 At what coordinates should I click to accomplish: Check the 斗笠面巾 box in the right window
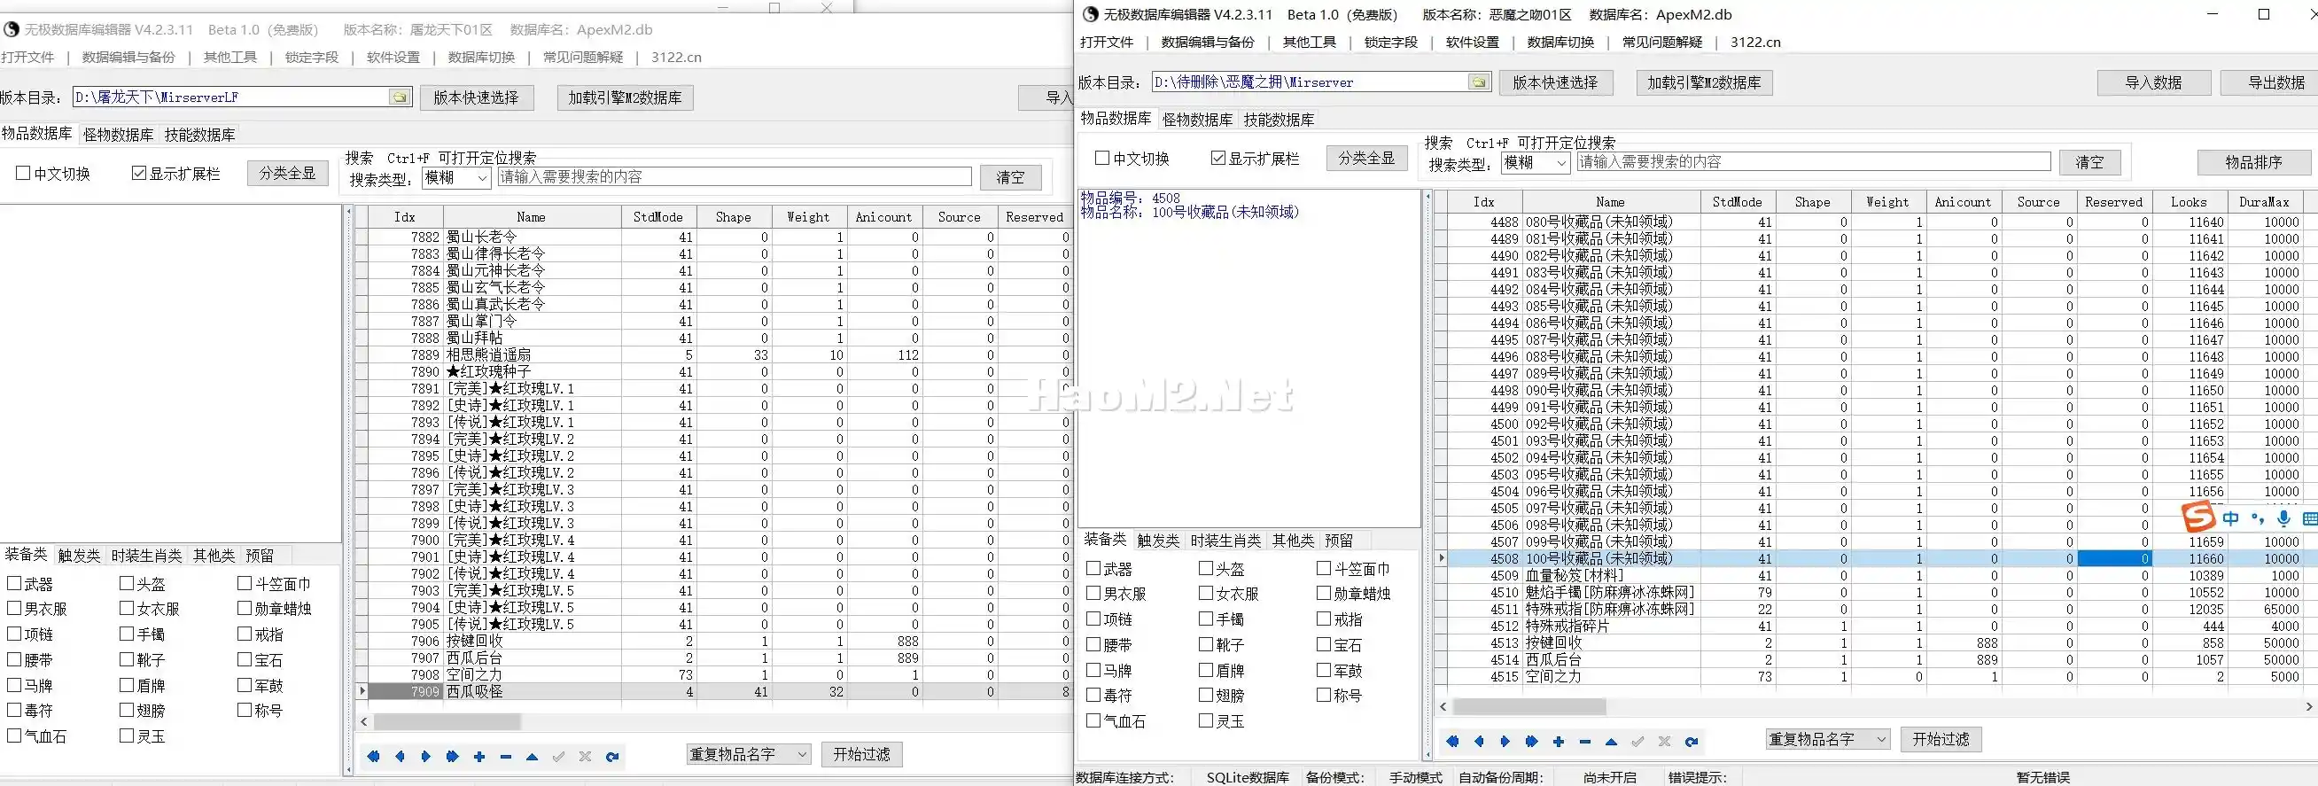1323,568
